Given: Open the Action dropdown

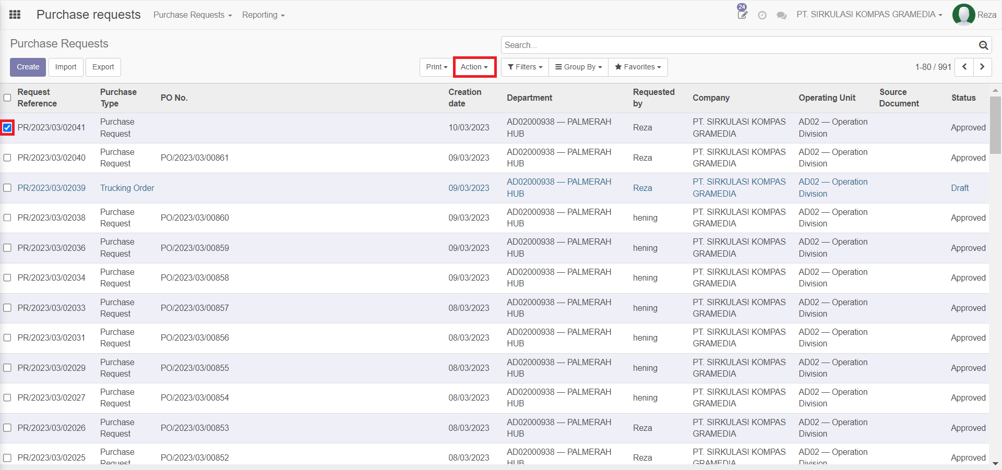Looking at the screenshot, I should pyautogui.click(x=474, y=67).
